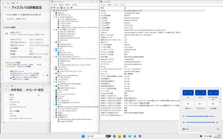Screen dimensions: 223x139
Task: Toggle the NTT DOCOMO cellular button
Action: (x=210, y=93)
